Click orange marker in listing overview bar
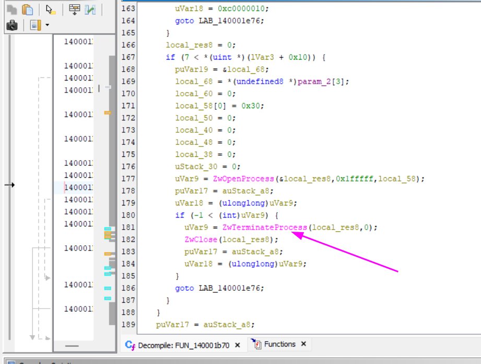This screenshot has width=481, height=364. point(108,113)
